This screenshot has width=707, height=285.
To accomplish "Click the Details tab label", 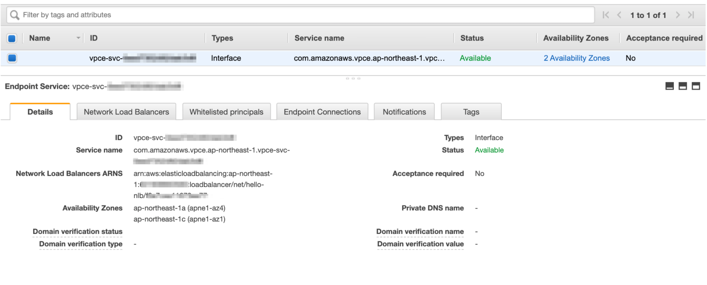I will click(x=40, y=111).
